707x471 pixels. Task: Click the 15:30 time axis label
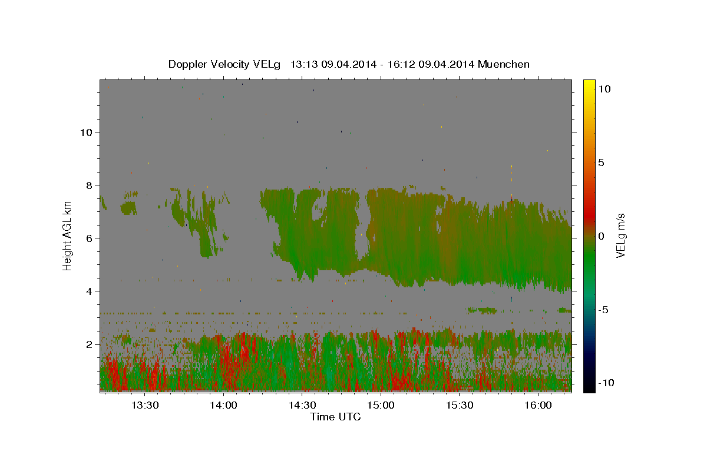tap(460, 405)
